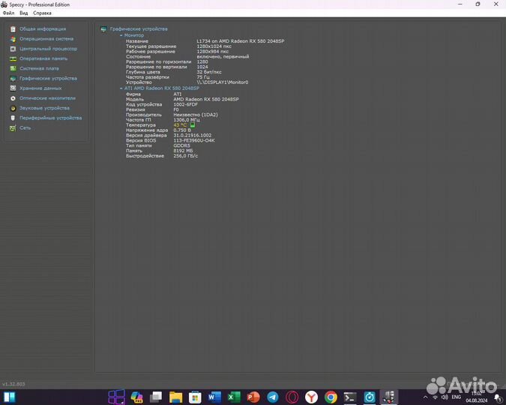Go to Оперативная память section
Screen dimensions: 506x405
tap(43, 58)
